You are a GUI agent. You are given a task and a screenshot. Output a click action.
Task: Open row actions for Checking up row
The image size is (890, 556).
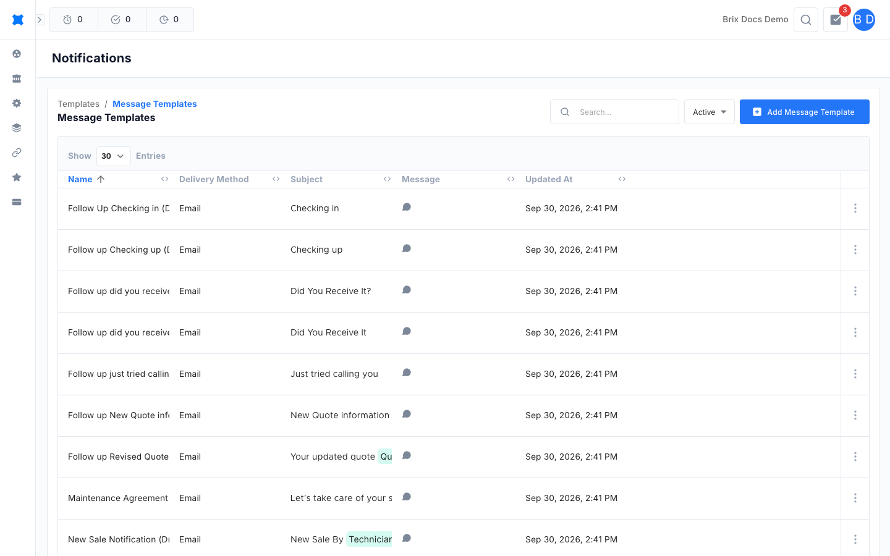[855, 250]
